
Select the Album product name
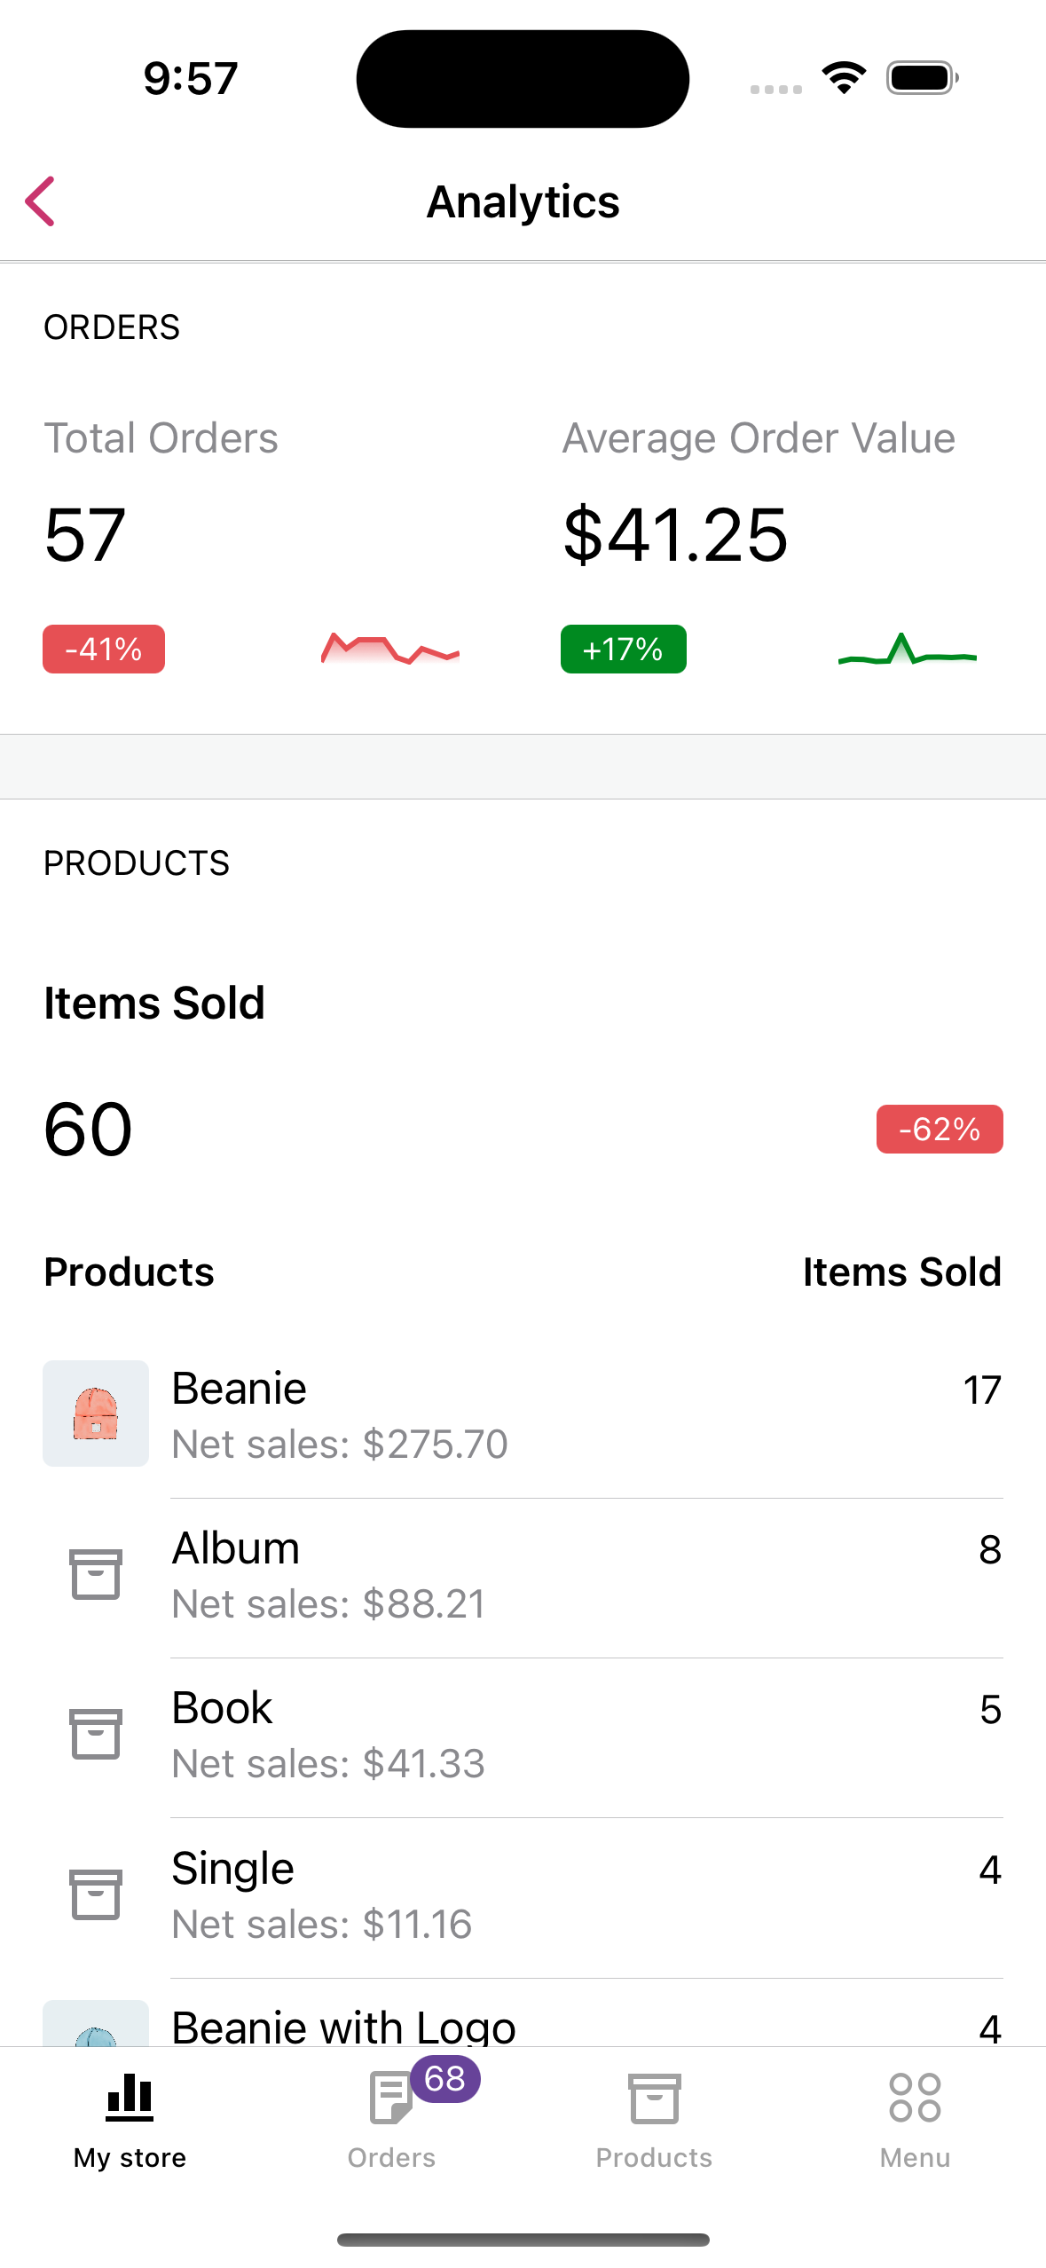coord(236,1549)
